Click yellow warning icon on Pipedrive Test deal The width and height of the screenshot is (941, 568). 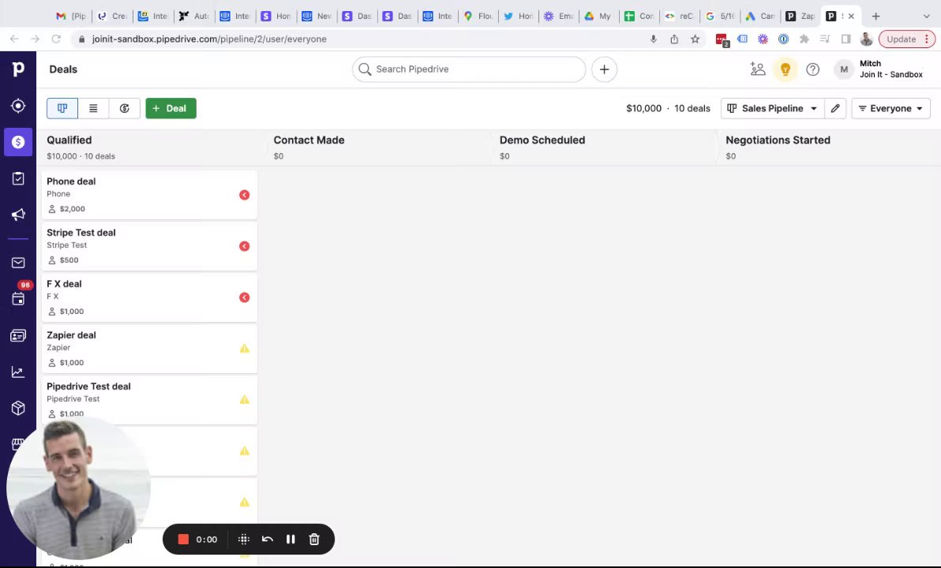coord(244,399)
